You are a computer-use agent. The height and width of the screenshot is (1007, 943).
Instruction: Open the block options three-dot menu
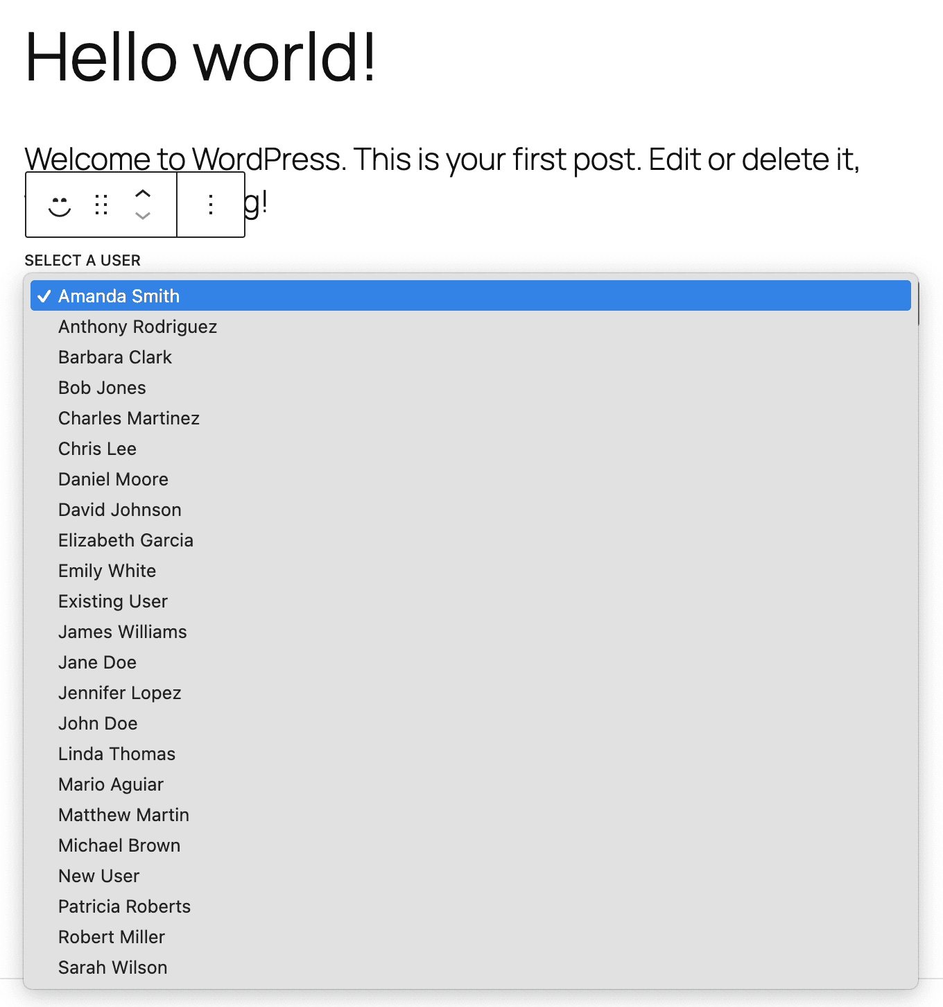211,205
